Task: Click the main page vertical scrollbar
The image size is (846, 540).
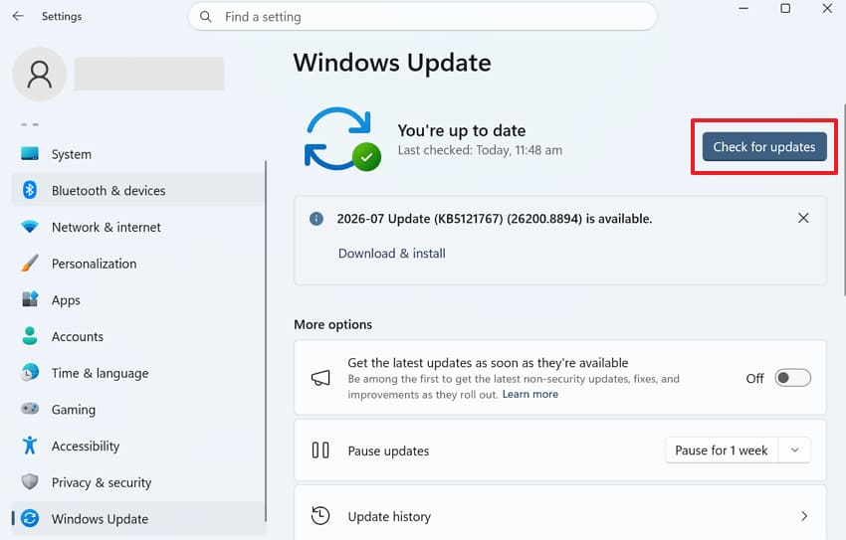Action: [x=844, y=200]
